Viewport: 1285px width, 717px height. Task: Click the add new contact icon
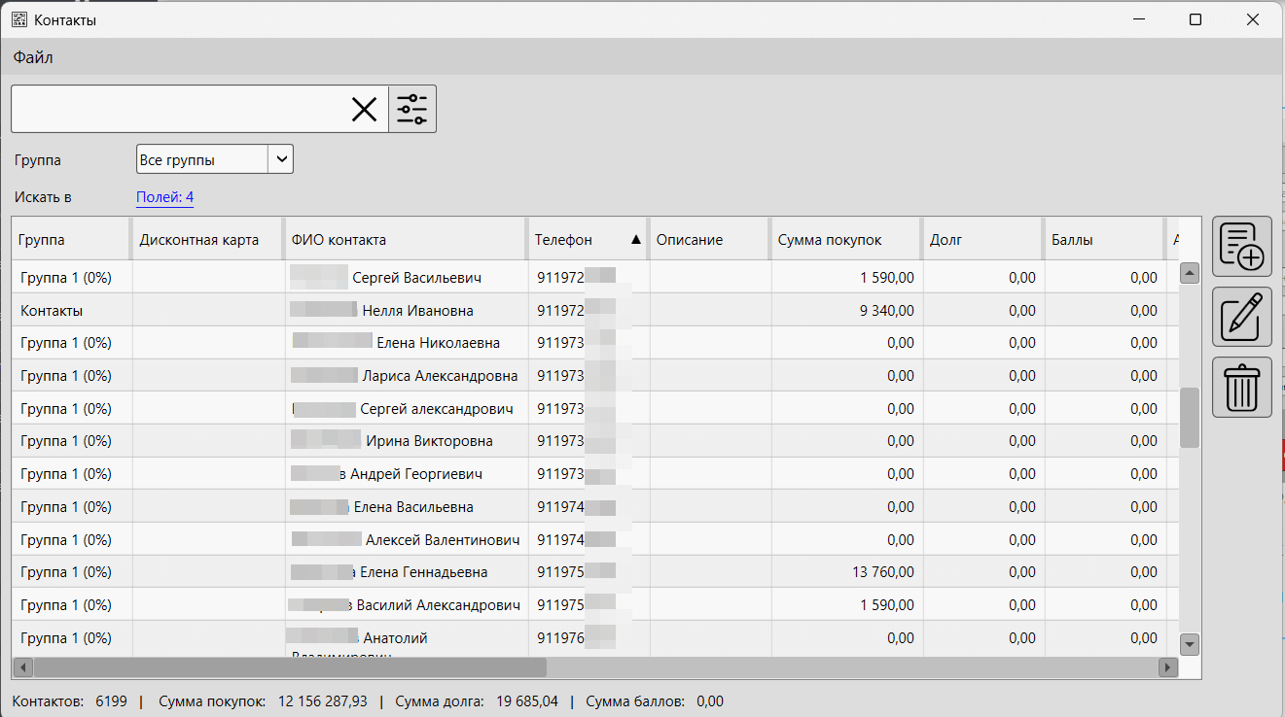(x=1241, y=246)
